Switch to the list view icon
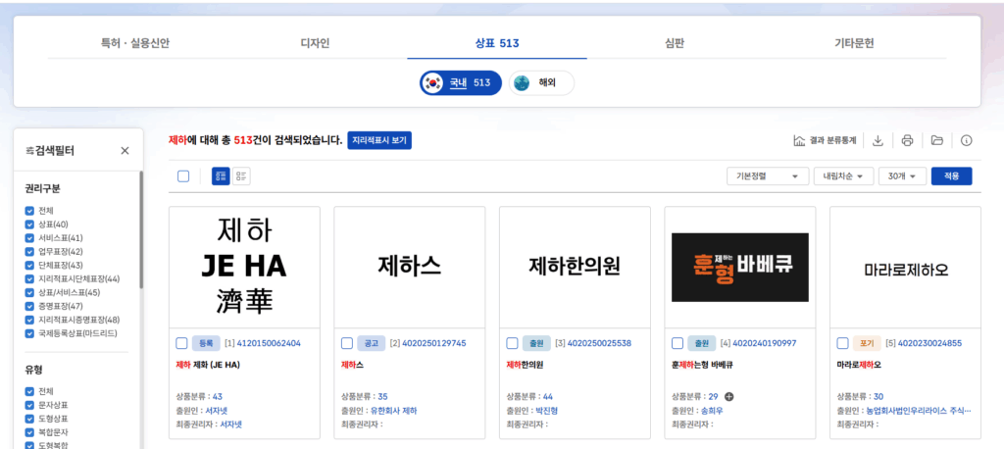The height and width of the screenshot is (449, 1004). tap(241, 176)
